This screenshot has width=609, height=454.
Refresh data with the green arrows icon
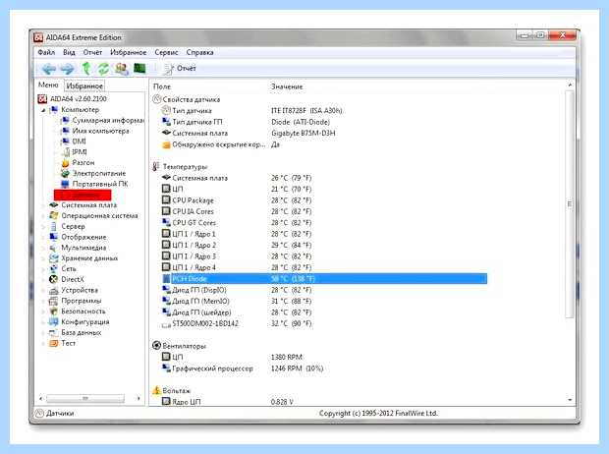click(103, 69)
